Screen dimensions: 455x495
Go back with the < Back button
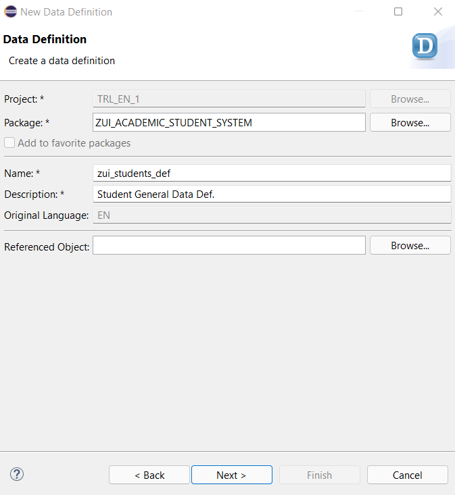coord(149,475)
